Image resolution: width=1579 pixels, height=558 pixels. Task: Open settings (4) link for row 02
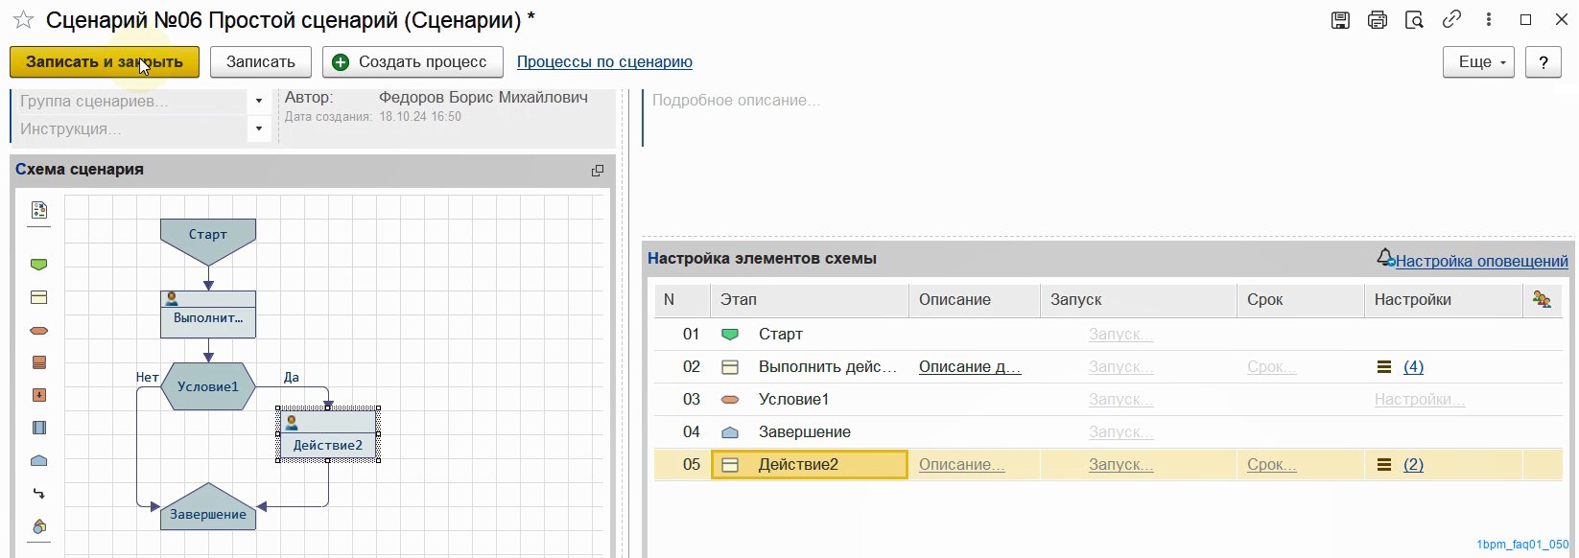click(x=1413, y=366)
